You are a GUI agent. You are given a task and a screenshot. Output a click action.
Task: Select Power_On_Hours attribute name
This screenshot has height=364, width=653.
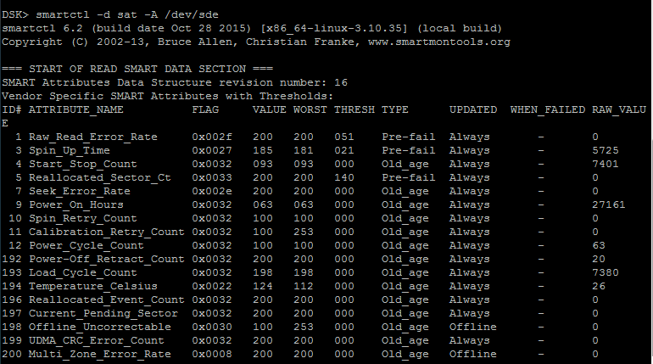[75, 204]
